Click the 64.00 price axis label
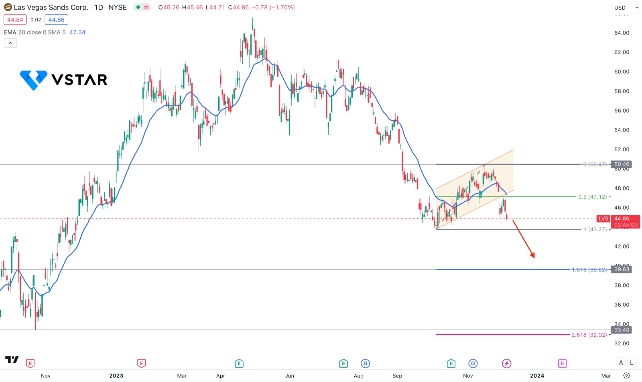 tap(622, 33)
